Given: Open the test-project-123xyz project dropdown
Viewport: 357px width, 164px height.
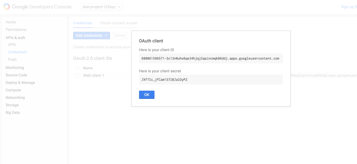Looking at the screenshot, I should [x=101, y=7].
